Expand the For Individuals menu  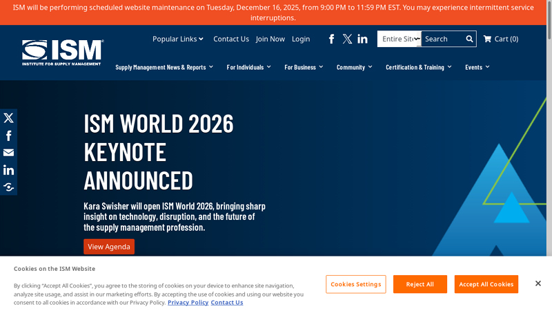[248, 67]
